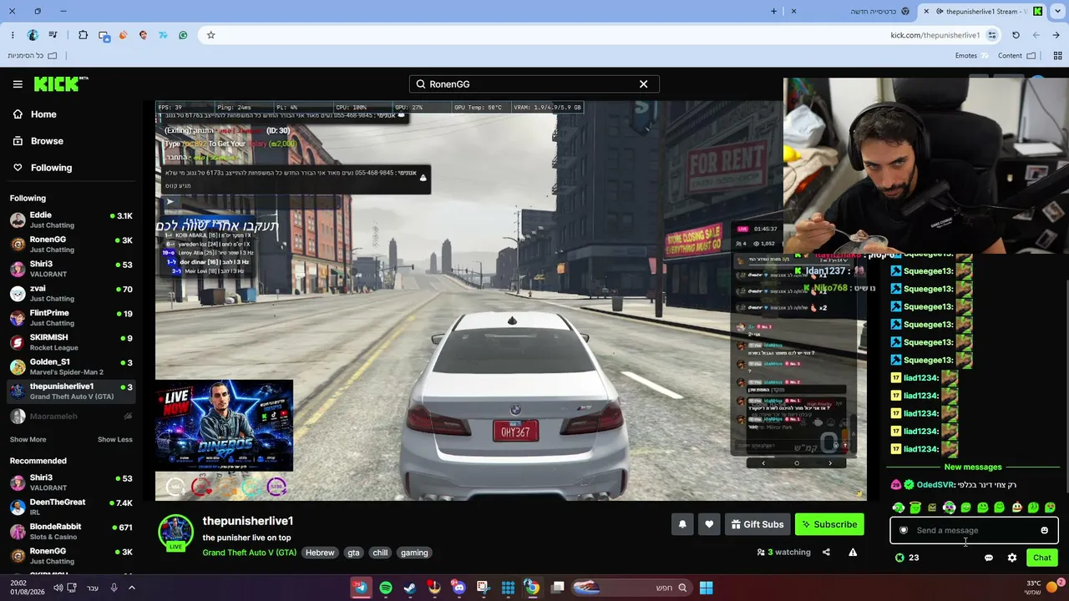Subscribe to thepunisherlive1

829,524
